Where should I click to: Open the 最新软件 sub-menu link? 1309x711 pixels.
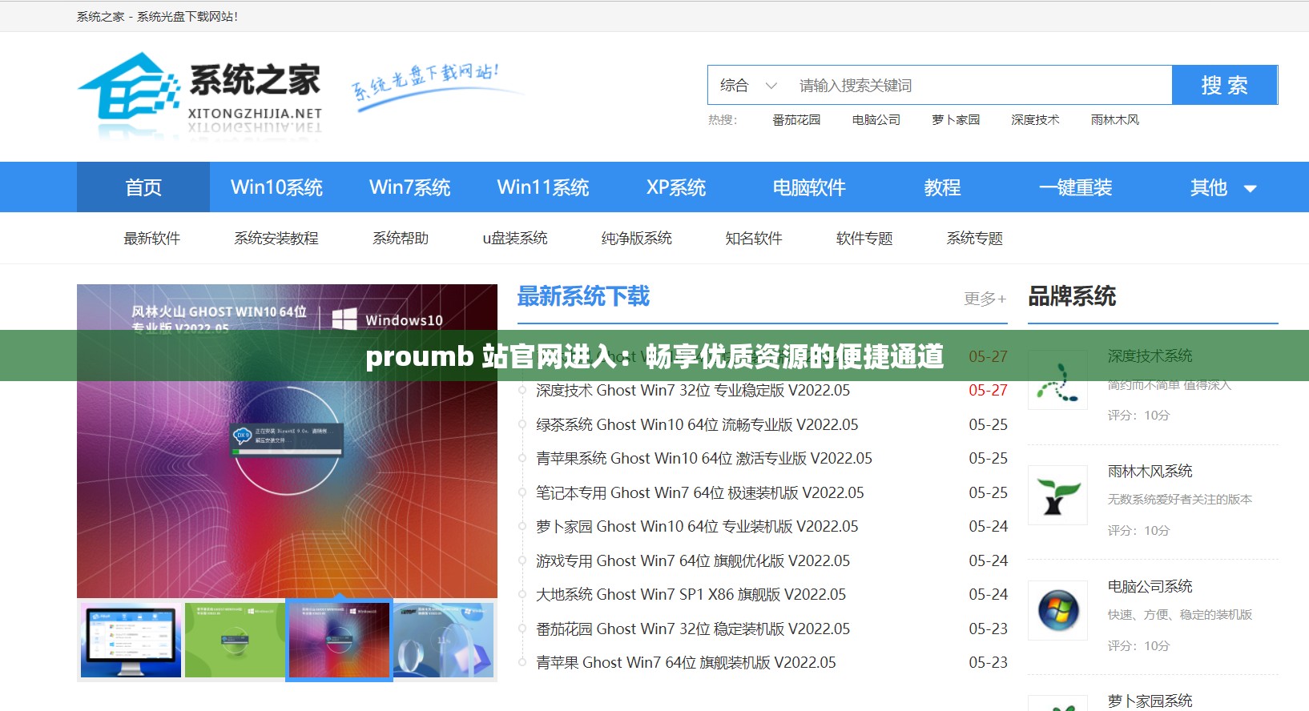tap(151, 238)
